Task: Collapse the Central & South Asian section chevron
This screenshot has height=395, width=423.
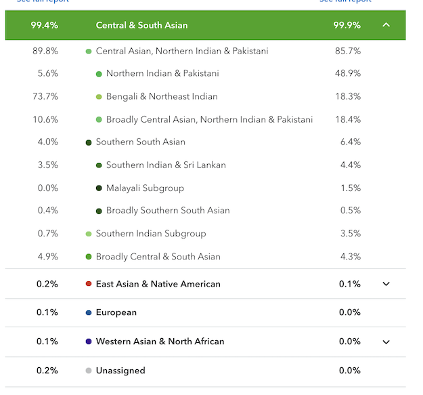Action: tap(386, 25)
